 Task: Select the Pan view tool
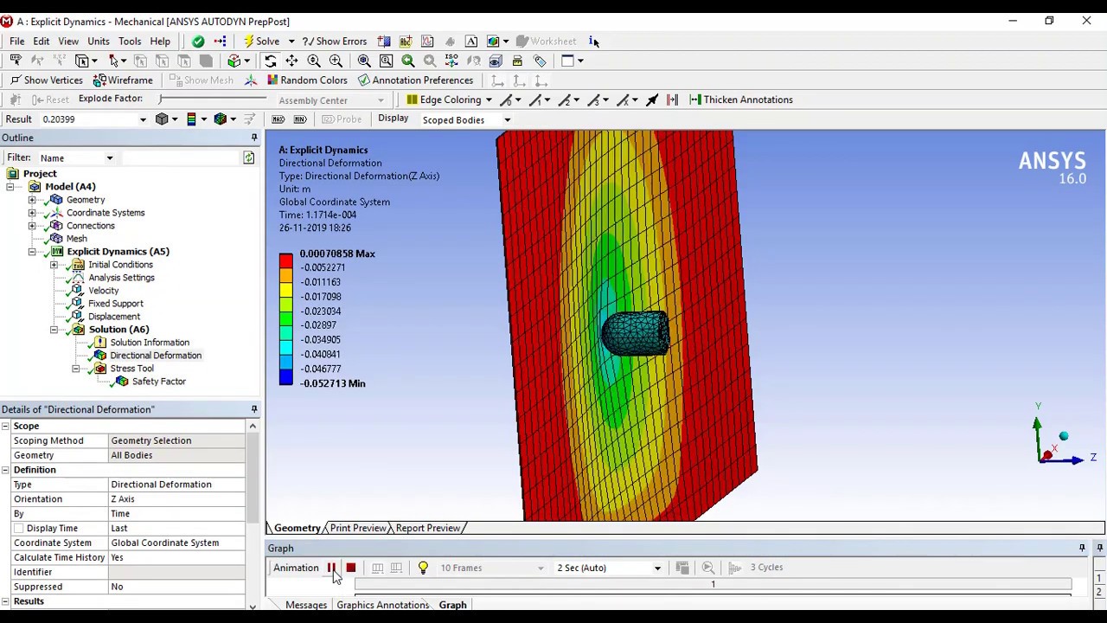pyautogui.click(x=291, y=61)
